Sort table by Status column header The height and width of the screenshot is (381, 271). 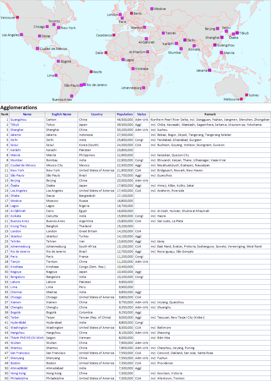click(142, 114)
